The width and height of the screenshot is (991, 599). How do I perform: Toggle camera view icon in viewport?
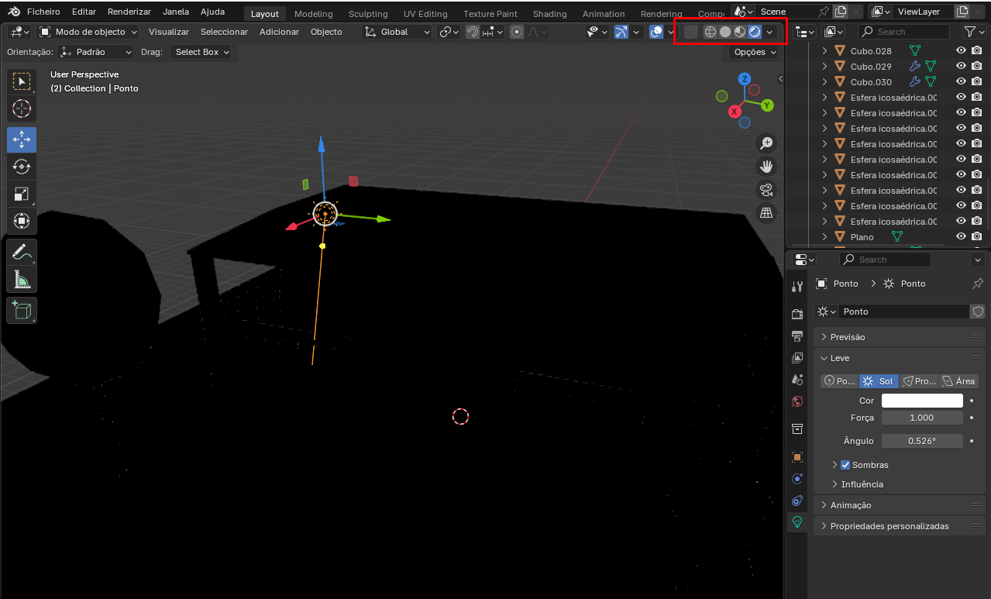tap(766, 190)
